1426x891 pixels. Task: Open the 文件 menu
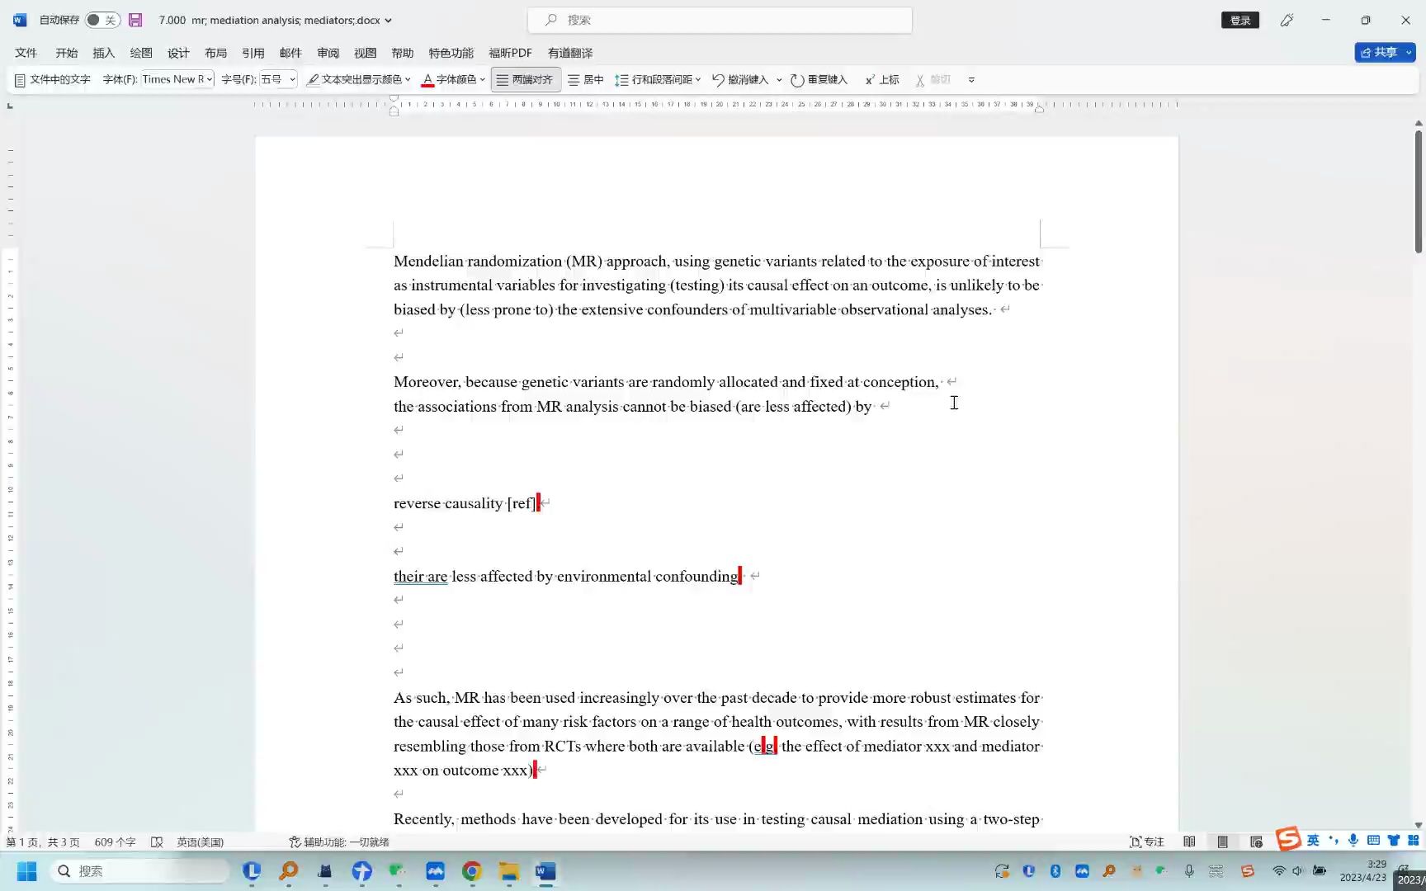[x=26, y=53]
